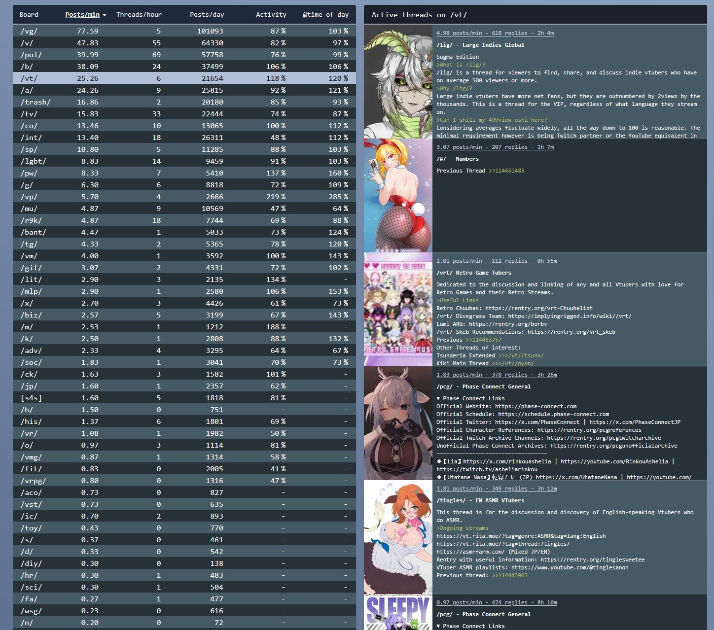Select the /diy/ board row

(184, 563)
